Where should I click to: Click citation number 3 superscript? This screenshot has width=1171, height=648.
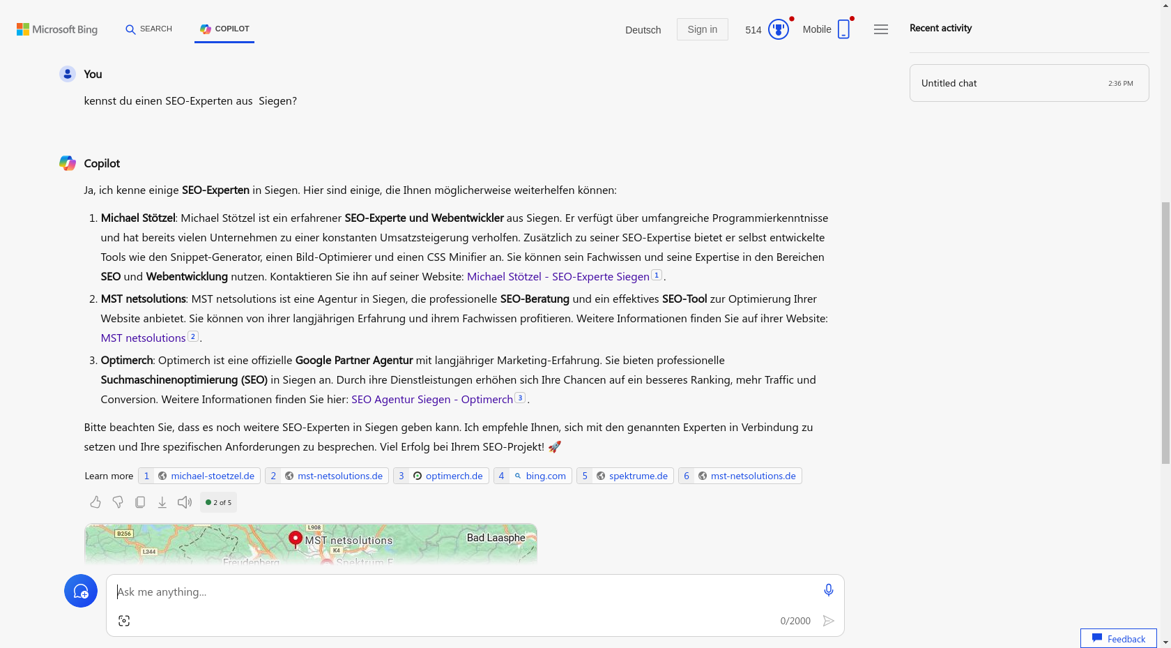[x=520, y=398]
